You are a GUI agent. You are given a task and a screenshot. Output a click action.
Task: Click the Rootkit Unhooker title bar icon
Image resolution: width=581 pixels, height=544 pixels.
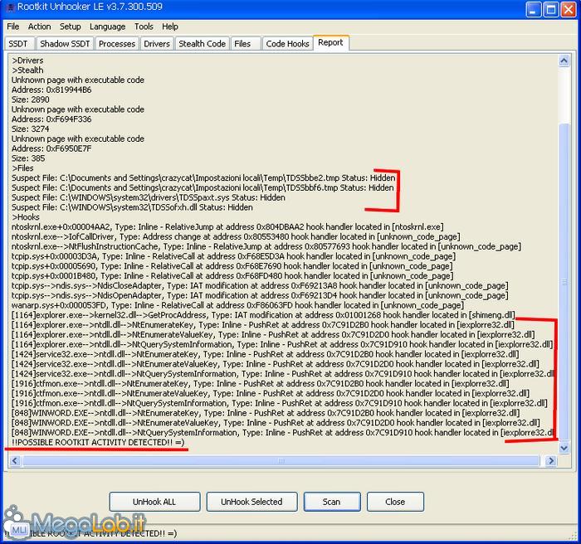(x=10, y=7)
